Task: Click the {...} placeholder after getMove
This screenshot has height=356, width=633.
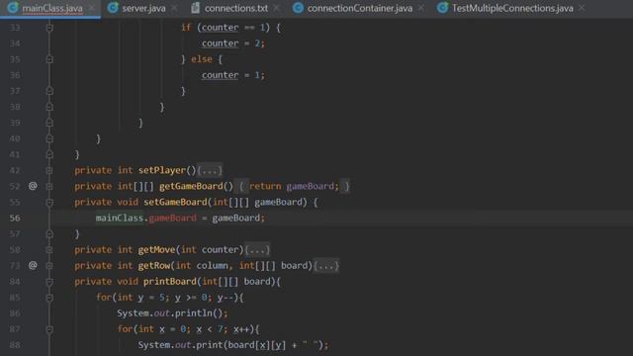Action: point(257,250)
